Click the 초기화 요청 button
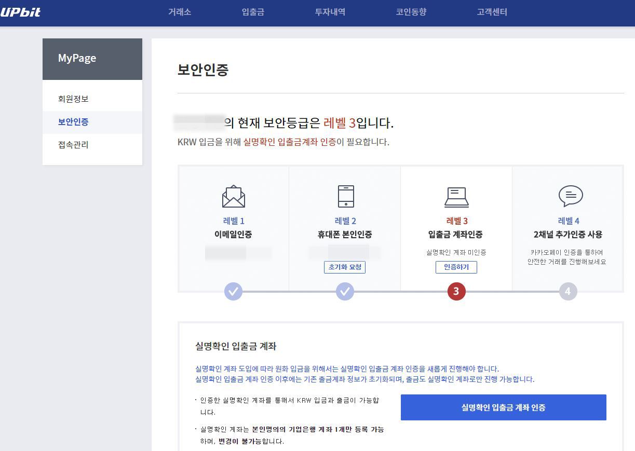 [x=345, y=267]
